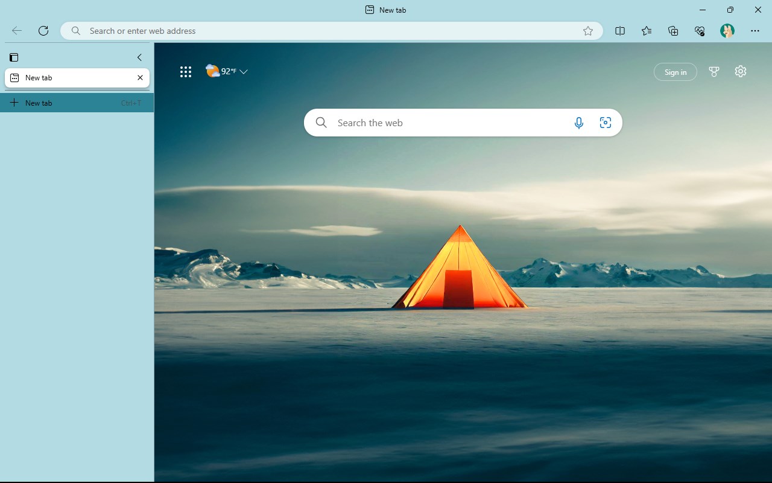Click the Search the web field

463,123
